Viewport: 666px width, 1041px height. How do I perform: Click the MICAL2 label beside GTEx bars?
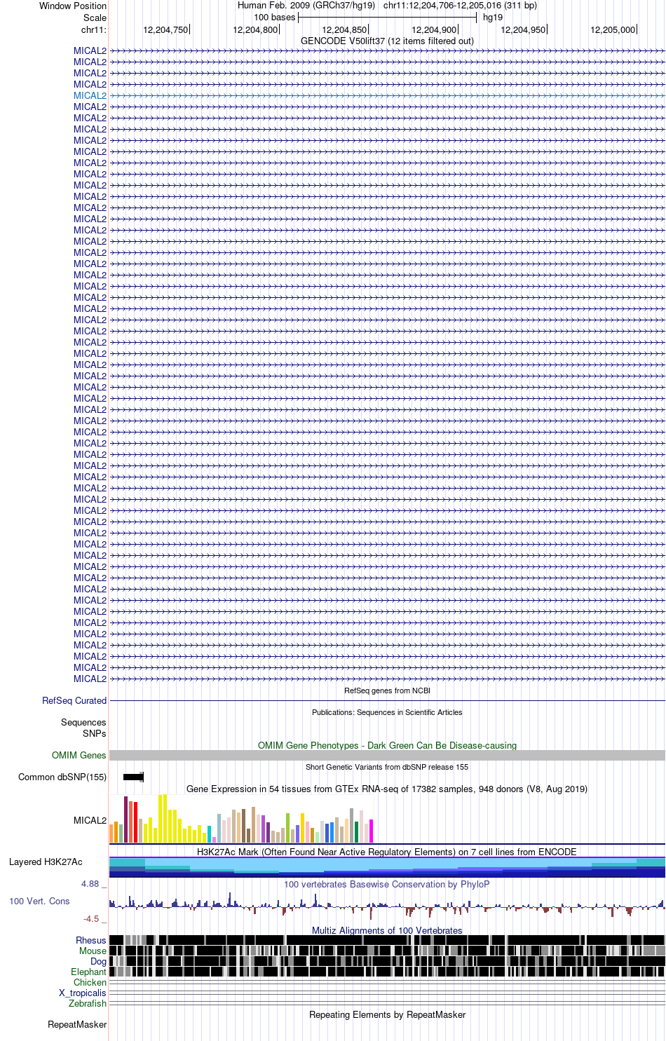click(x=90, y=820)
